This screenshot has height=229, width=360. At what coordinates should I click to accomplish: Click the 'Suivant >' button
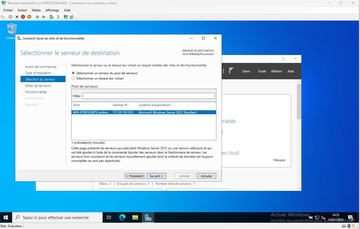(156, 176)
